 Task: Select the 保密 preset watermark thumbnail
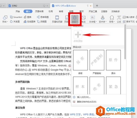pyautogui.click(x=80, y=60)
